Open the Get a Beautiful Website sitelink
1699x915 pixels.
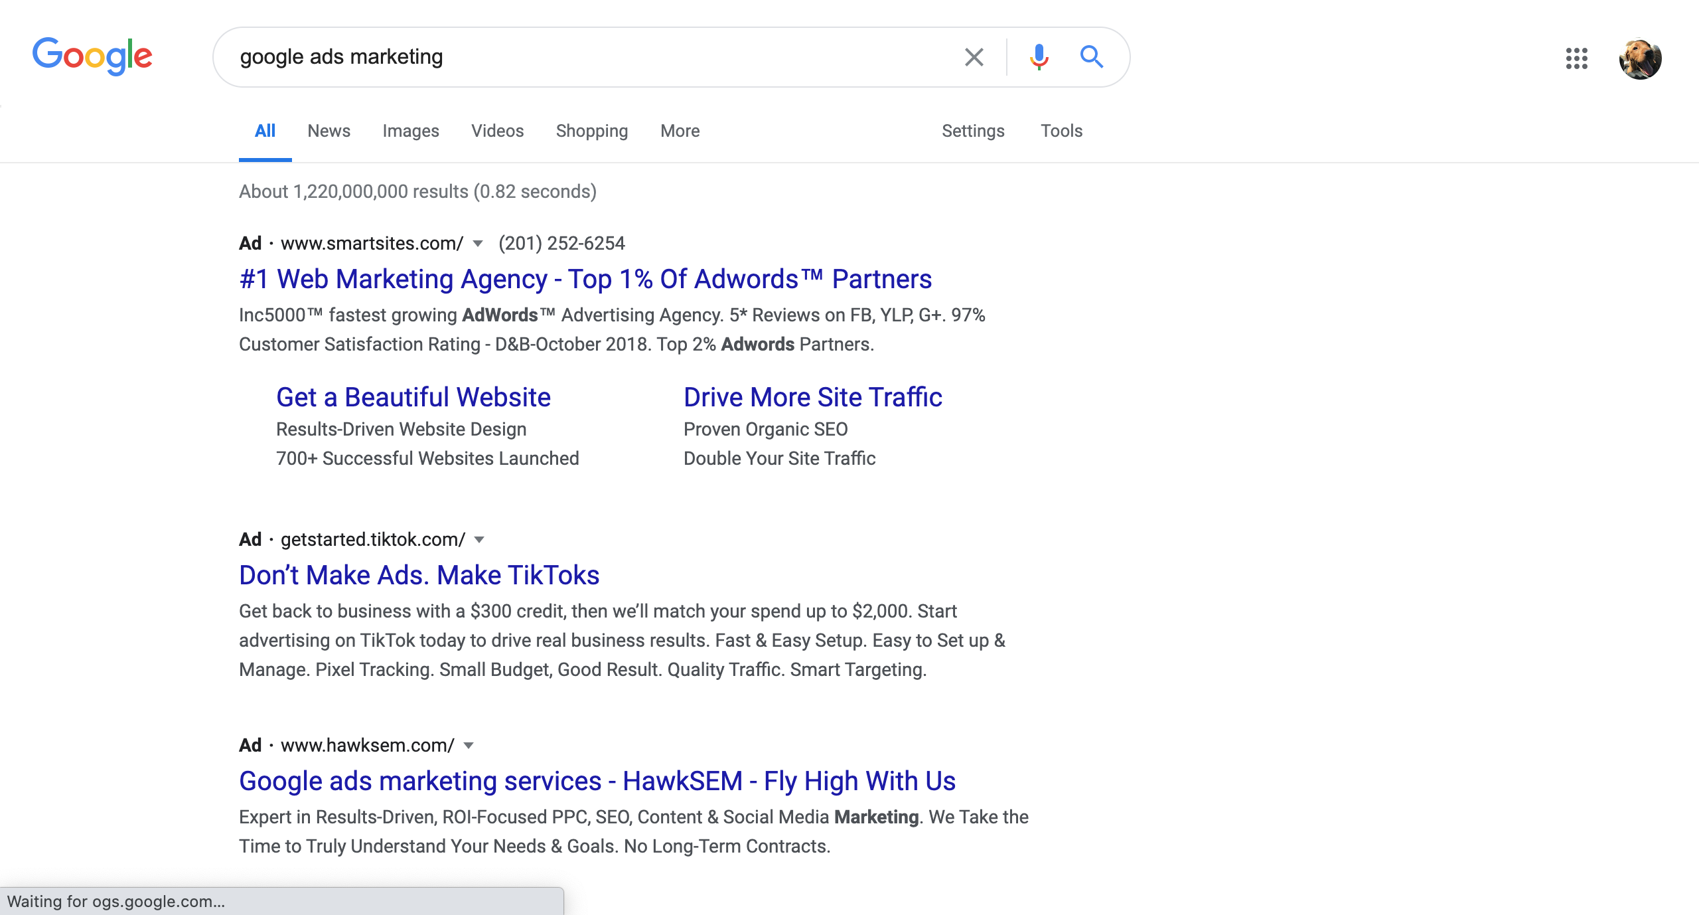click(x=413, y=396)
